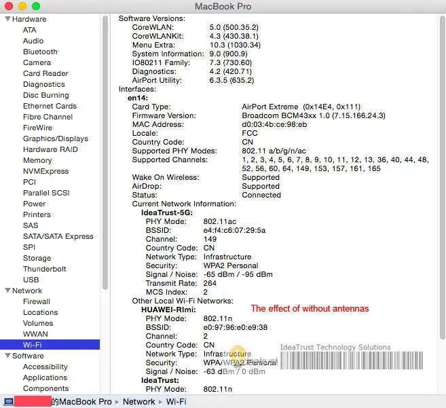This screenshot has height=408, width=446.
Task: Select Ethernet Cards entry
Action: pyautogui.click(x=50, y=106)
